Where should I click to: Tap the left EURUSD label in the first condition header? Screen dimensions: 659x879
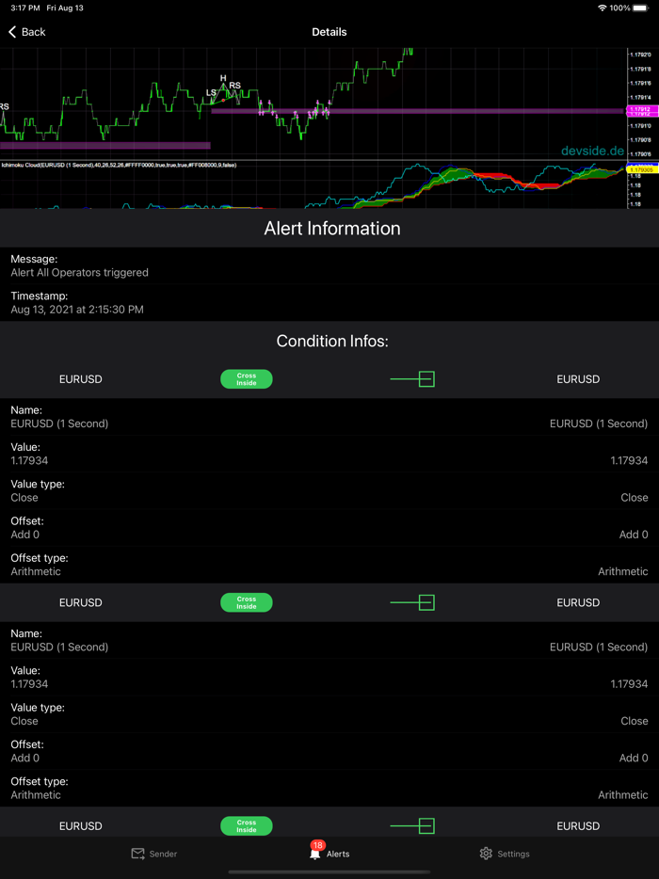tap(81, 379)
